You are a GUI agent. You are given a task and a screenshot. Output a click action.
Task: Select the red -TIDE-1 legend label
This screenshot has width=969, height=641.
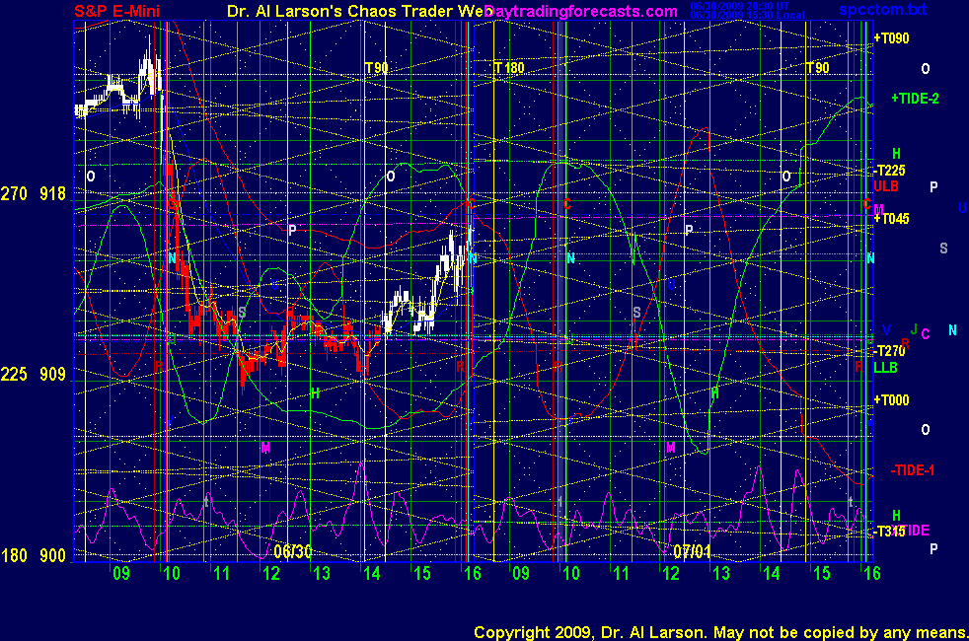[912, 470]
